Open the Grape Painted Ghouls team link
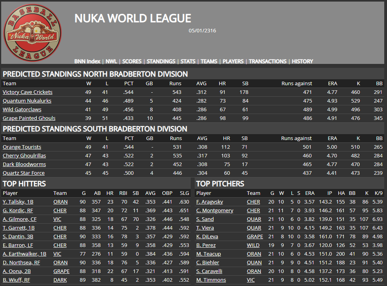 coord(29,118)
